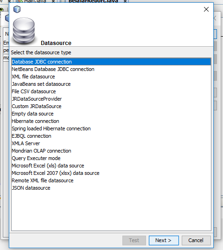
Task: Select Microsoft Excel 2007 (xlsx) data source
Action: click(111, 173)
